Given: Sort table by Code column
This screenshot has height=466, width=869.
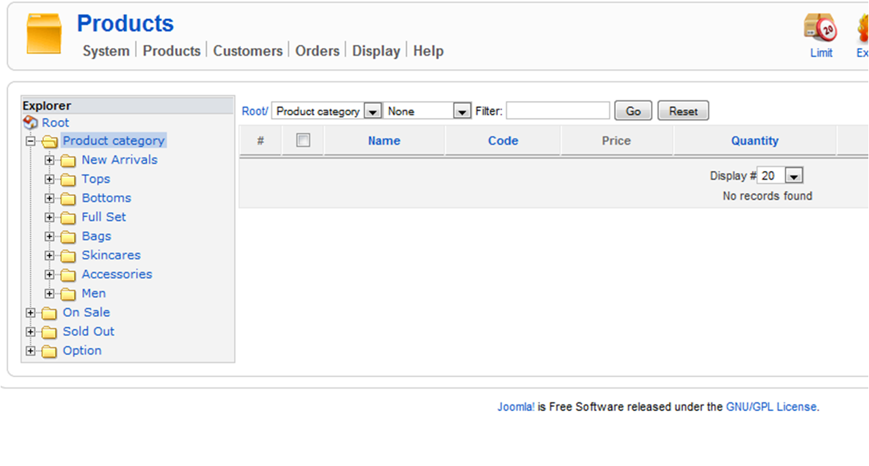Looking at the screenshot, I should coord(503,141).
